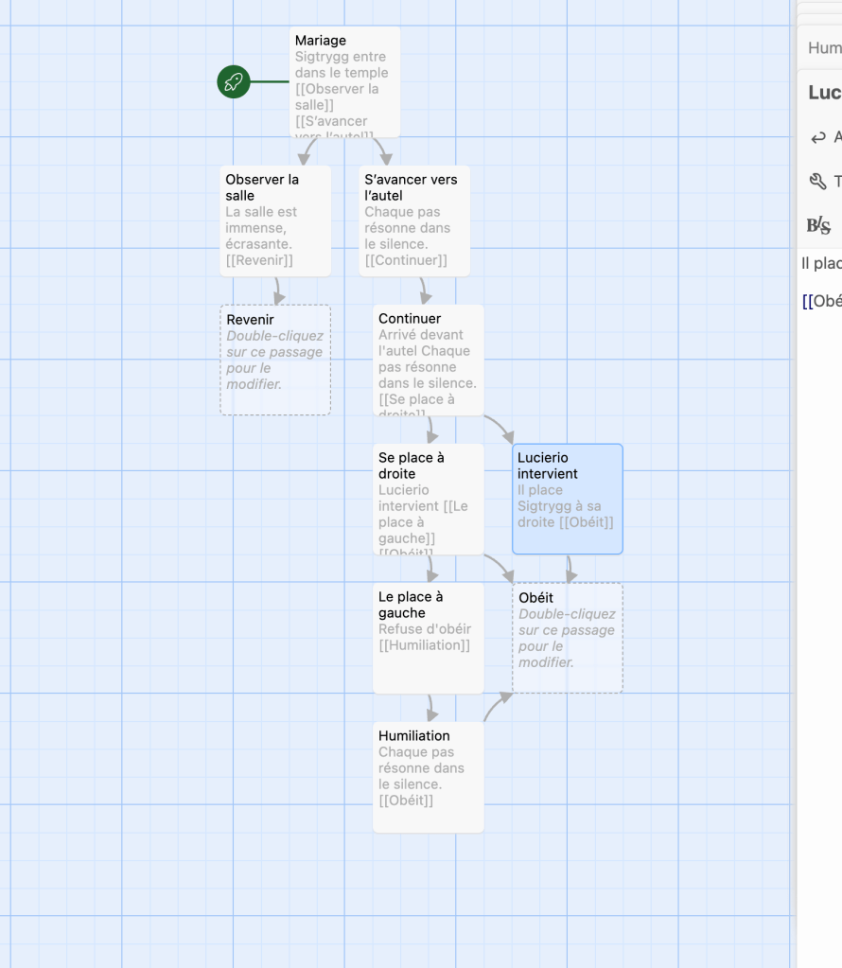842x968 pixels.
Task: Click the arrow from Humiliation to Obéit
Action: (x=494, y=707)
